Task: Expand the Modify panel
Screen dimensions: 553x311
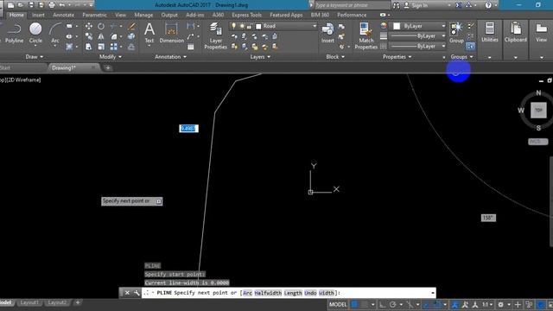Action: coord(111,57)
